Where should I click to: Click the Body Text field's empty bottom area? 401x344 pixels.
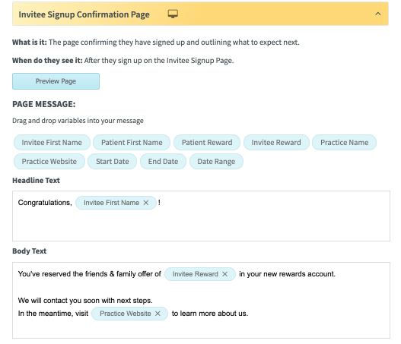tap(201, 330)
